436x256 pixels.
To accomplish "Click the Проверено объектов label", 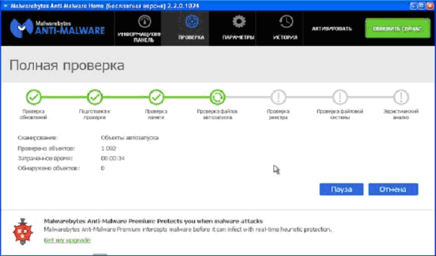I will coord(46,148).
